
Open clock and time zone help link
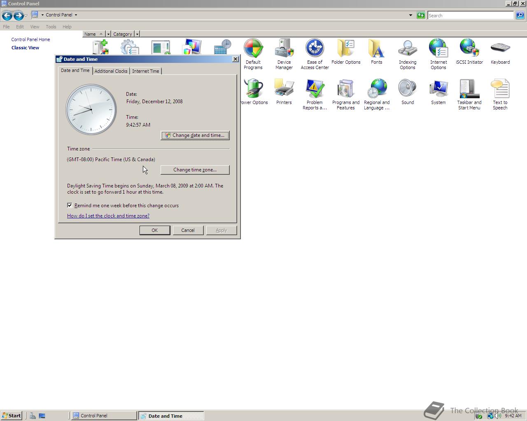(x=108, y=216)
